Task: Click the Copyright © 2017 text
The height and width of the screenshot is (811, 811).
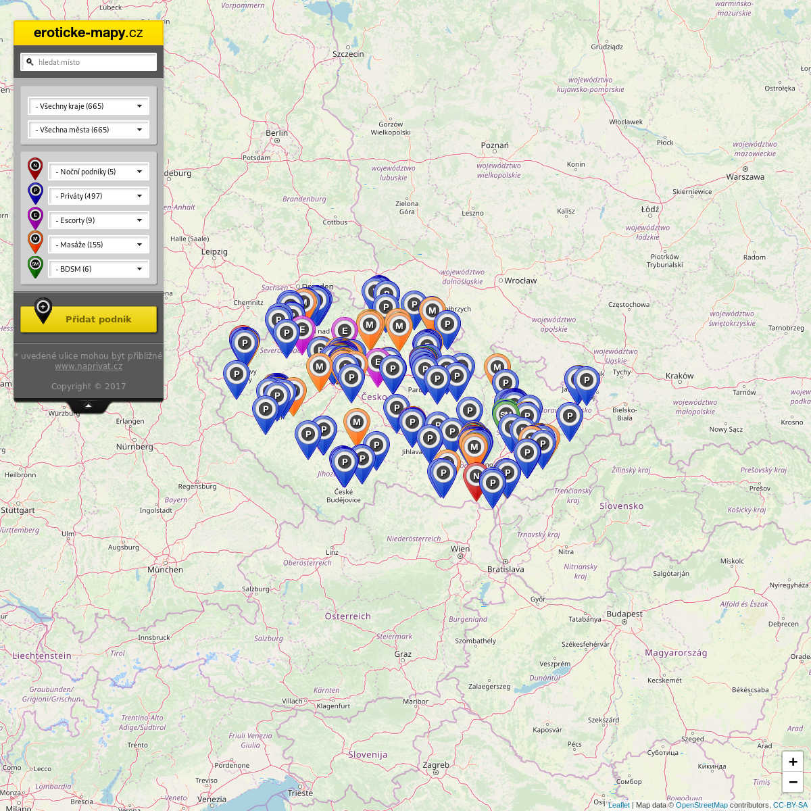Action: [x=89, y=387]
